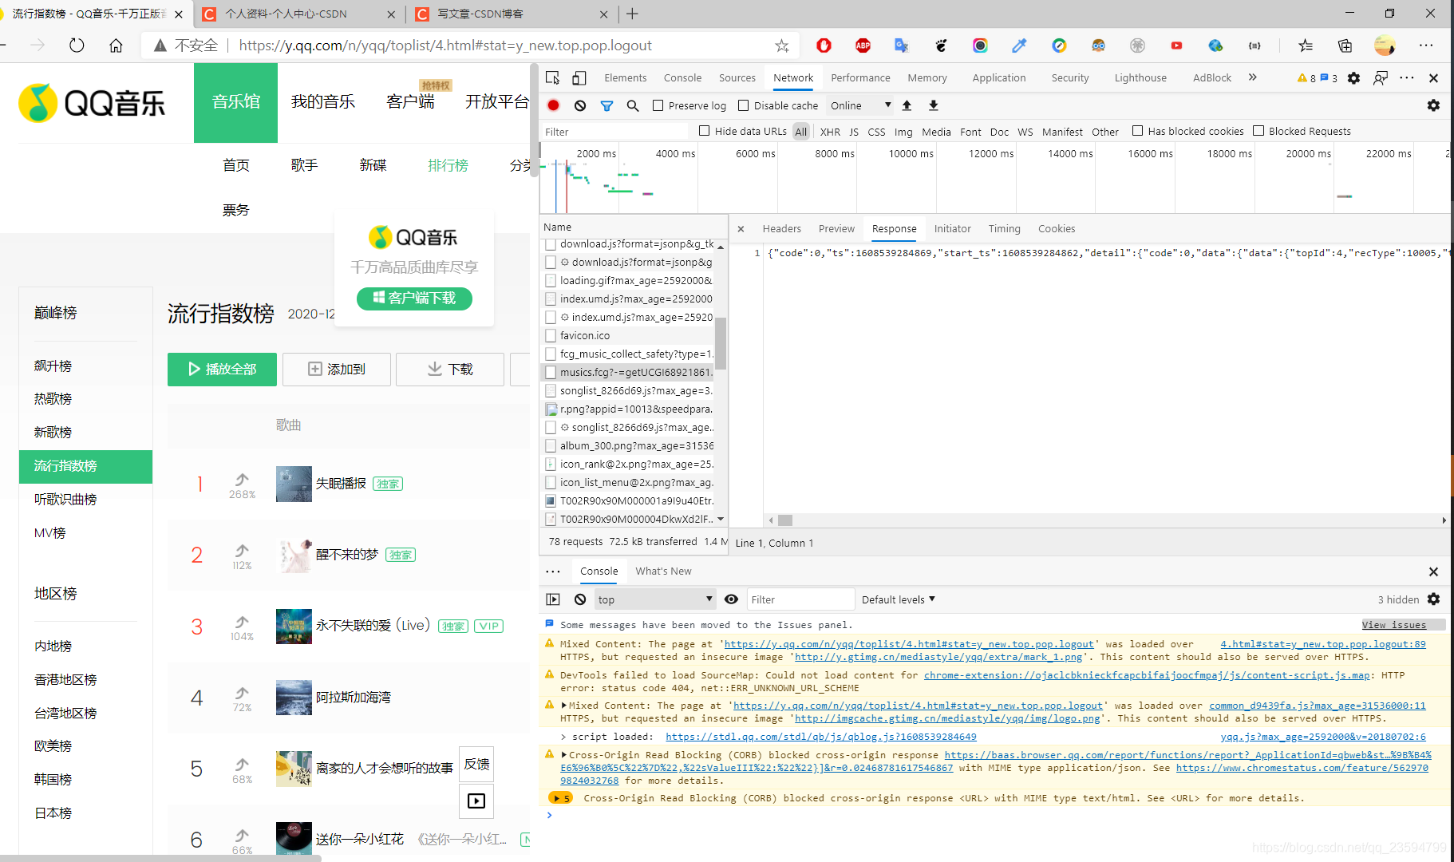
Task: Click the import HAR upload icon
Action: pyautogui.click(x=907, y=105)
